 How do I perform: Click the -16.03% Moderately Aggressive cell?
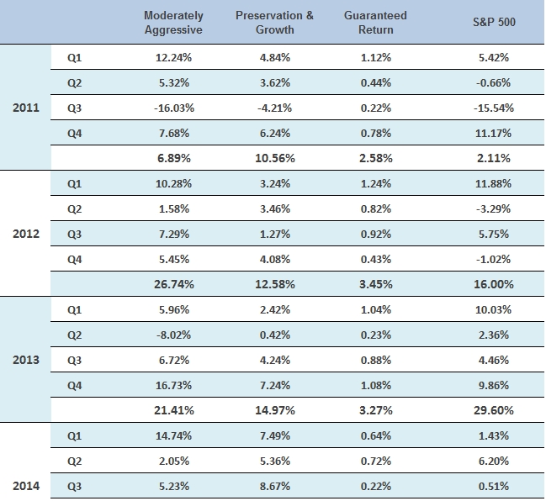point(175,108)
